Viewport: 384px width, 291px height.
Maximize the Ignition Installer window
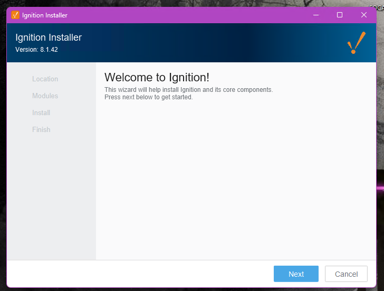point(340,15)
